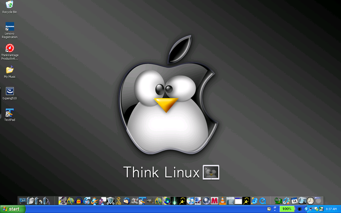Click the 8:37 AM clock display
Viewport: 341px width, 213px height.
pyautogui.click(x=331, y=209)
